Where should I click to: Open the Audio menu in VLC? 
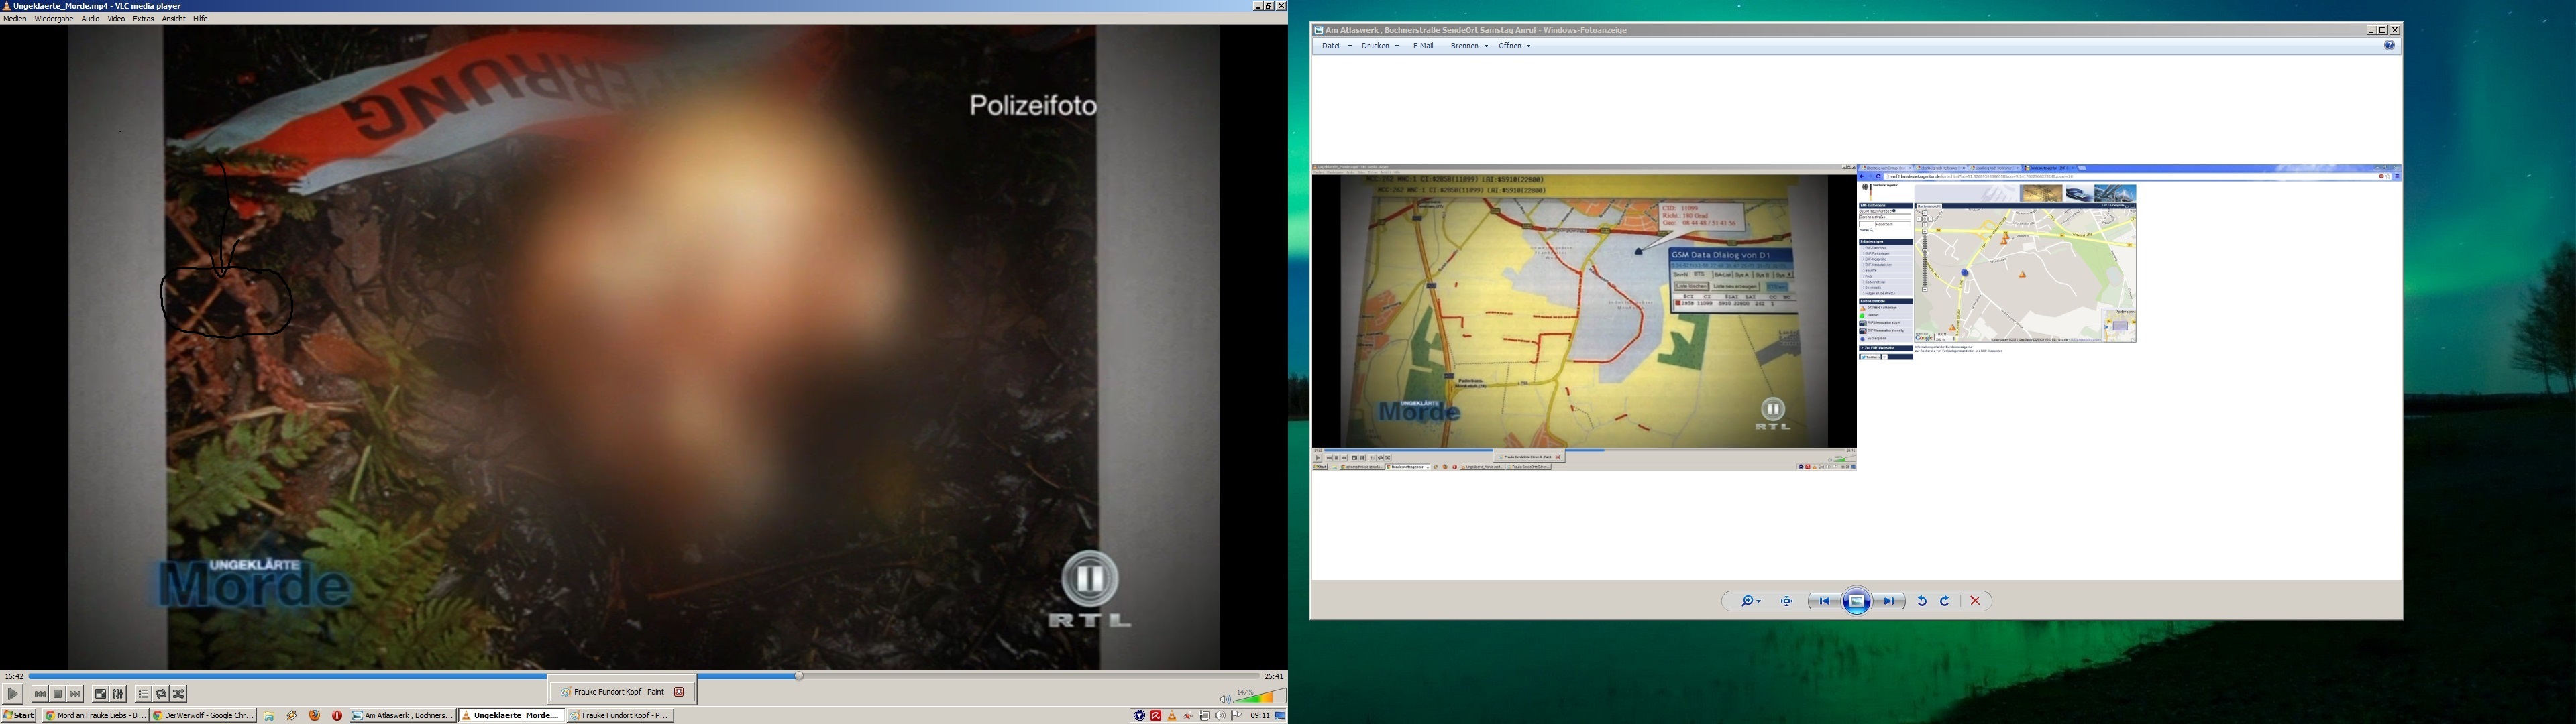click(x=90, y=19)
